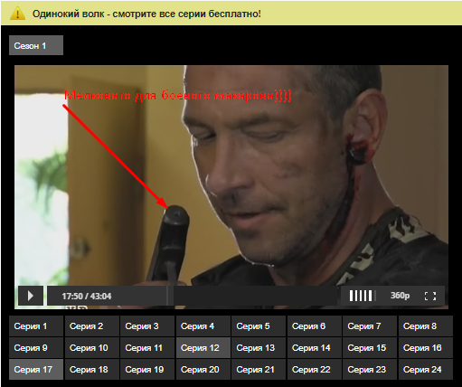Select Серия 9 episode

(x=36, y=348)
